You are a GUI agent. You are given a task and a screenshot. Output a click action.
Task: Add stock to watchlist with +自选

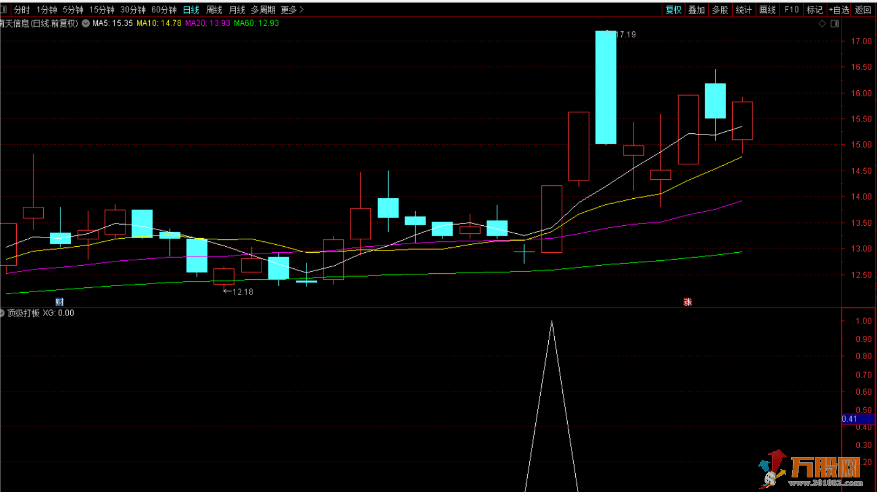(x=839, y=10)
